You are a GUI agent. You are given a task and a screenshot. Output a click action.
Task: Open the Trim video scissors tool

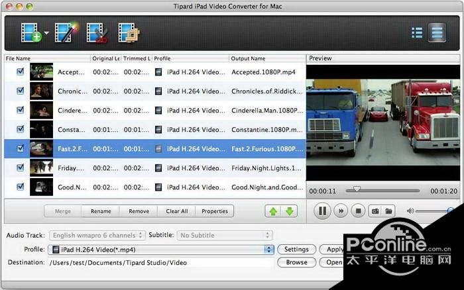pyautogui.click(x=97, y=32)
